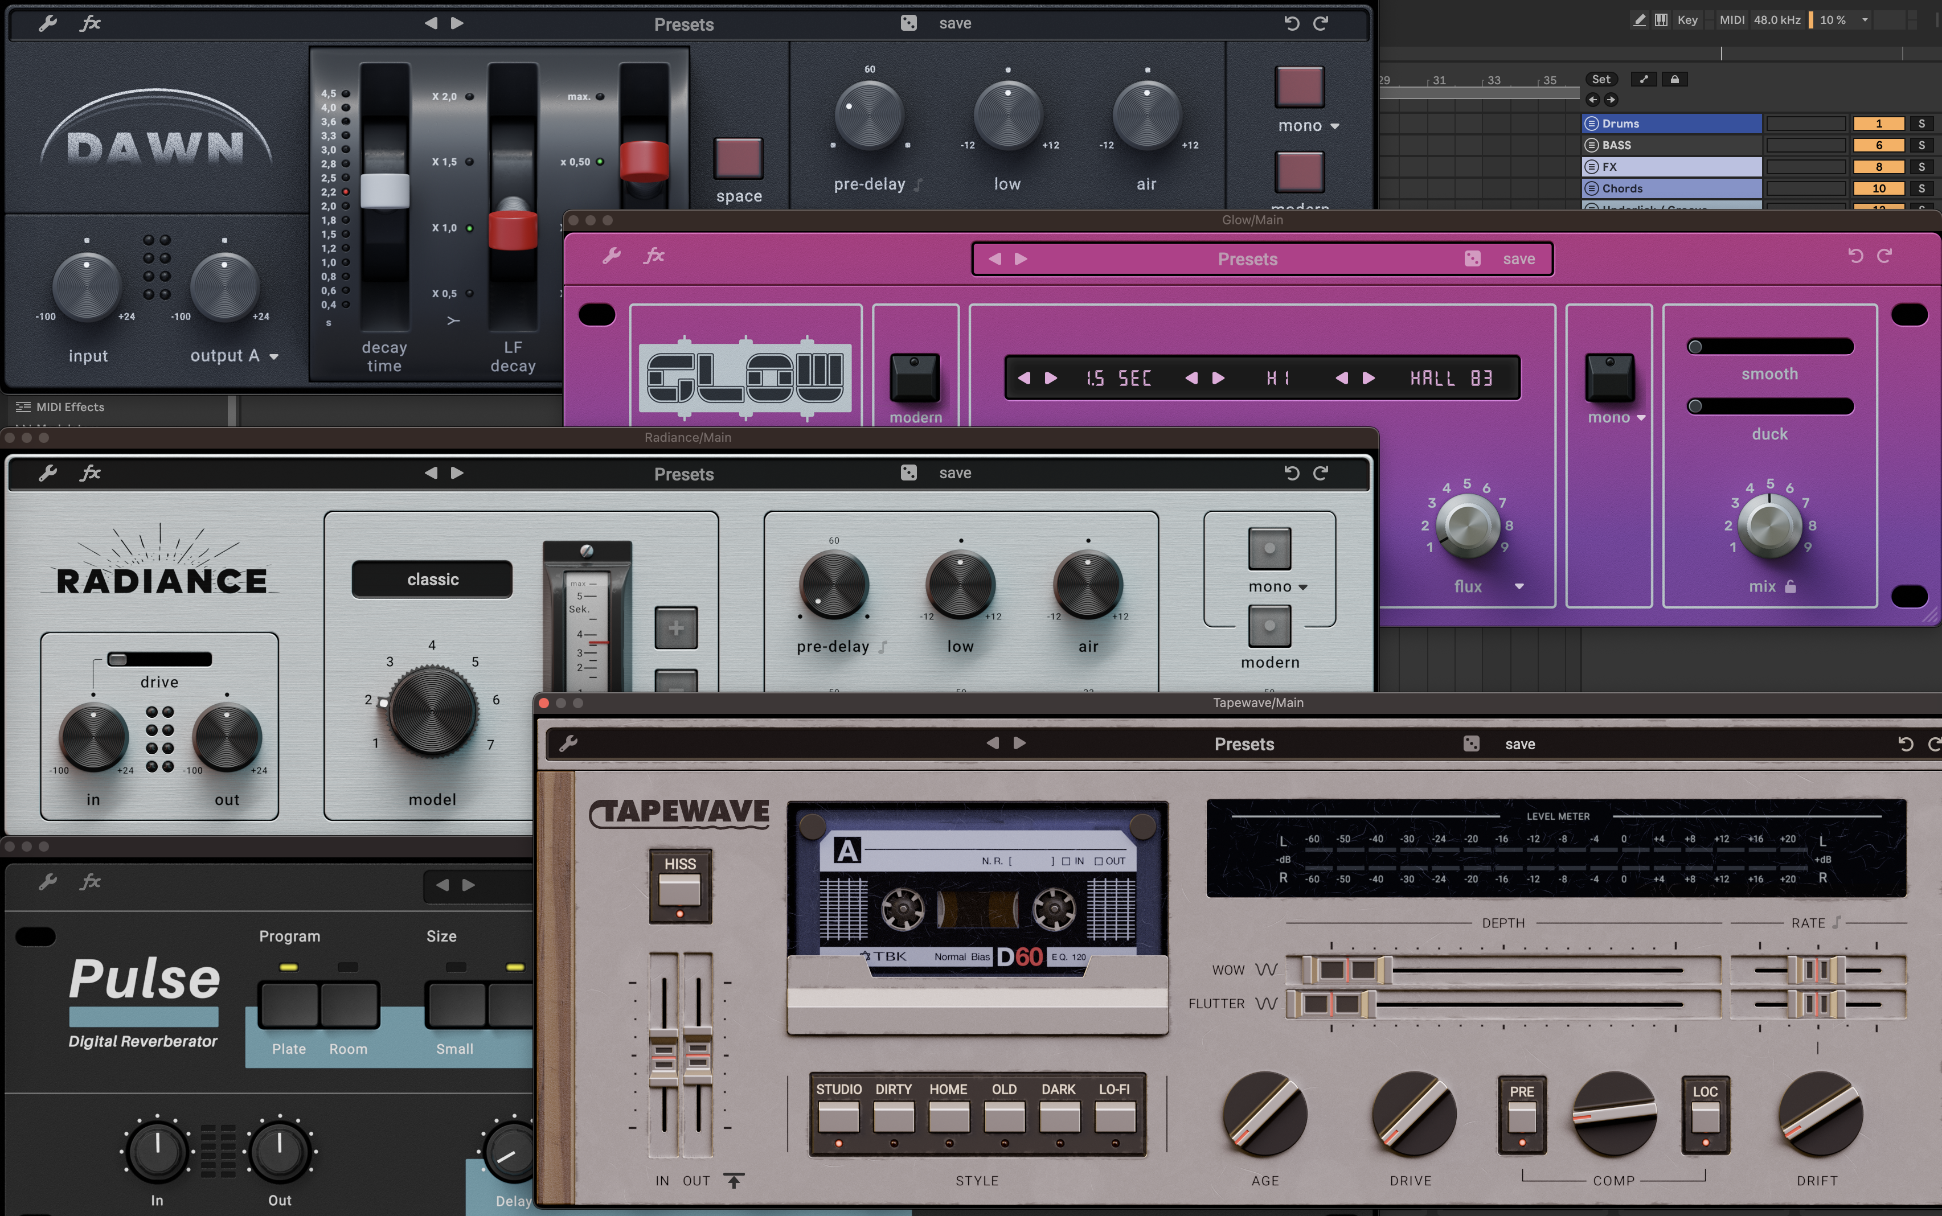Screen dimensions: 1942x1216
Task: Open the wrench settings icon in Dawn
Action: (x=47, y=23)
